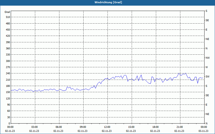Select the "240" y-axis label
This screenshot has width=215, height=134.
(x=8, y=73)
